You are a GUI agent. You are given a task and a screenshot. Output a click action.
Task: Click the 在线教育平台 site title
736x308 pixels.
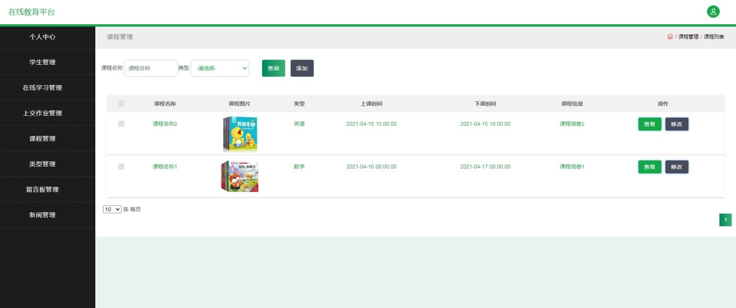31,12
